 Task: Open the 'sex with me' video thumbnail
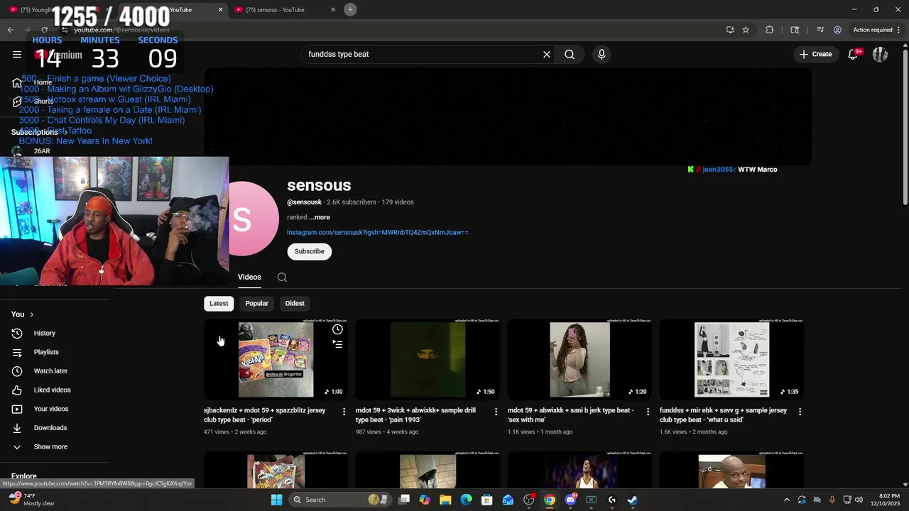(x=579, y=359)
